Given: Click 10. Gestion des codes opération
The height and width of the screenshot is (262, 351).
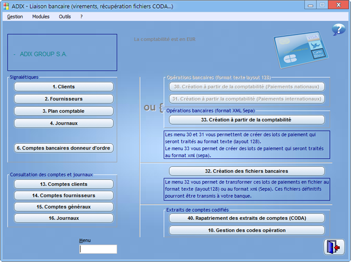Looking at the screenshot, I should pyautogui.click(x=247, y=230).
